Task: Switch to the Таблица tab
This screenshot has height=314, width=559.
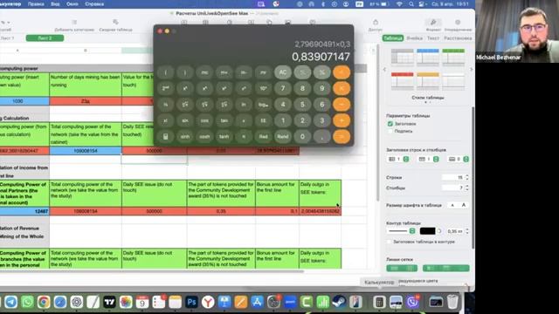Action: (393, 38)
